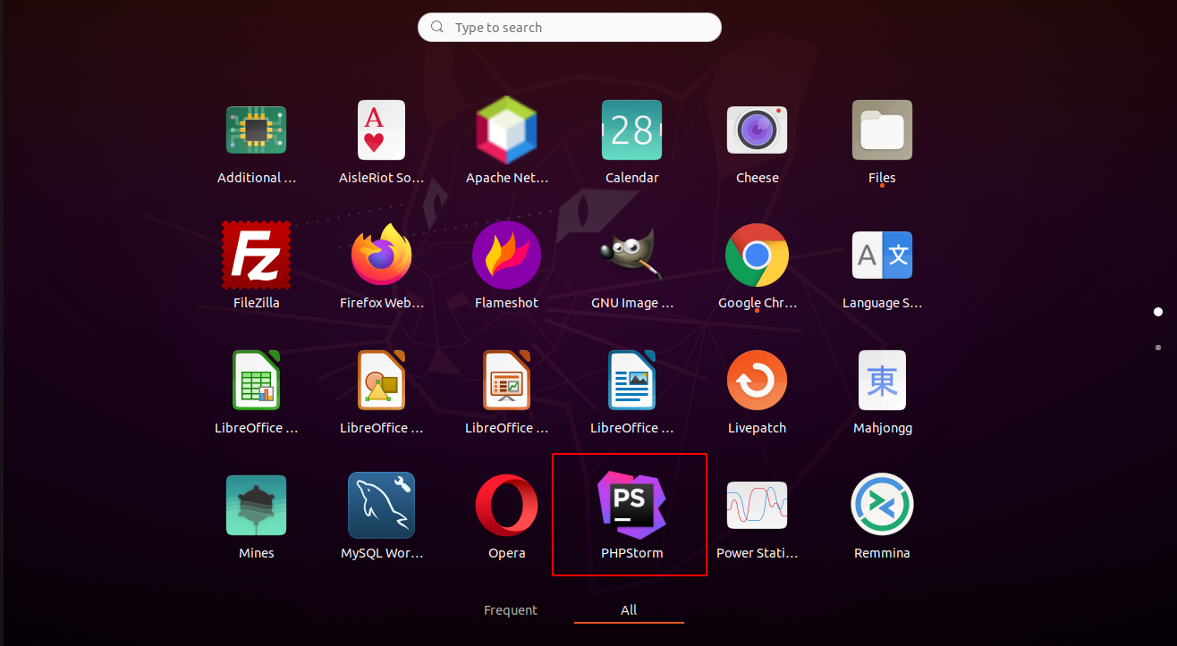Select the first apps page dot
This screenshot has height=646, width=1177.
(1158, 312)
